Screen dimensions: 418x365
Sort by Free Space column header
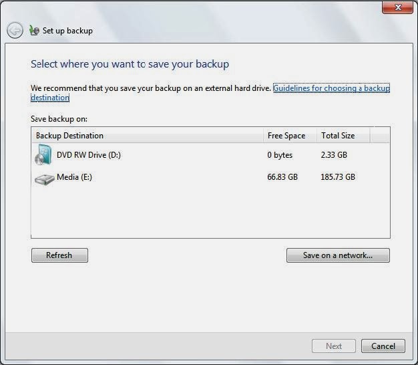coord(290,136)
